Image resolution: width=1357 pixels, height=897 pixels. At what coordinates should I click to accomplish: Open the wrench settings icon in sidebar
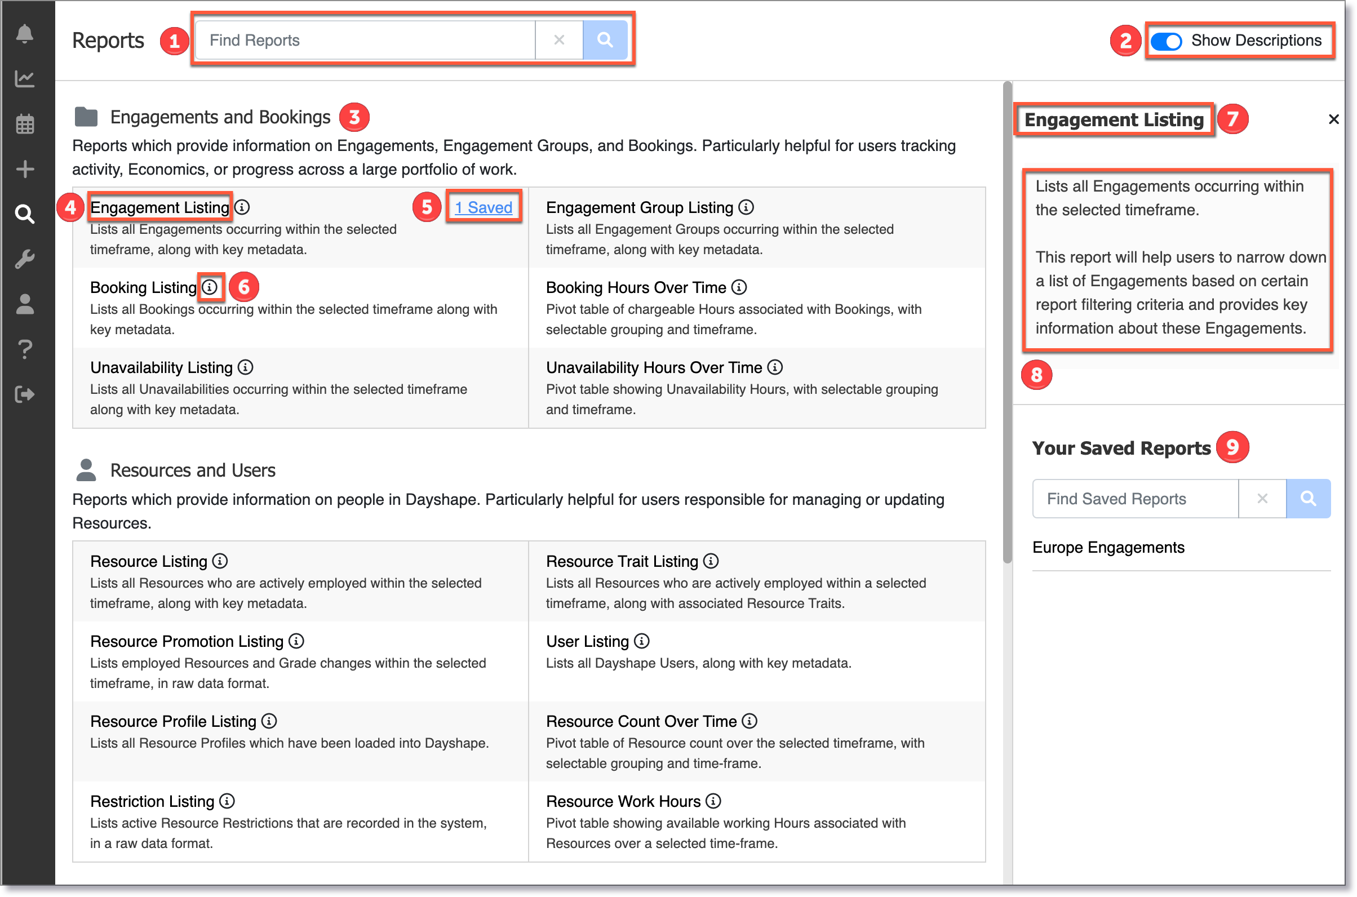click(25, 259)
